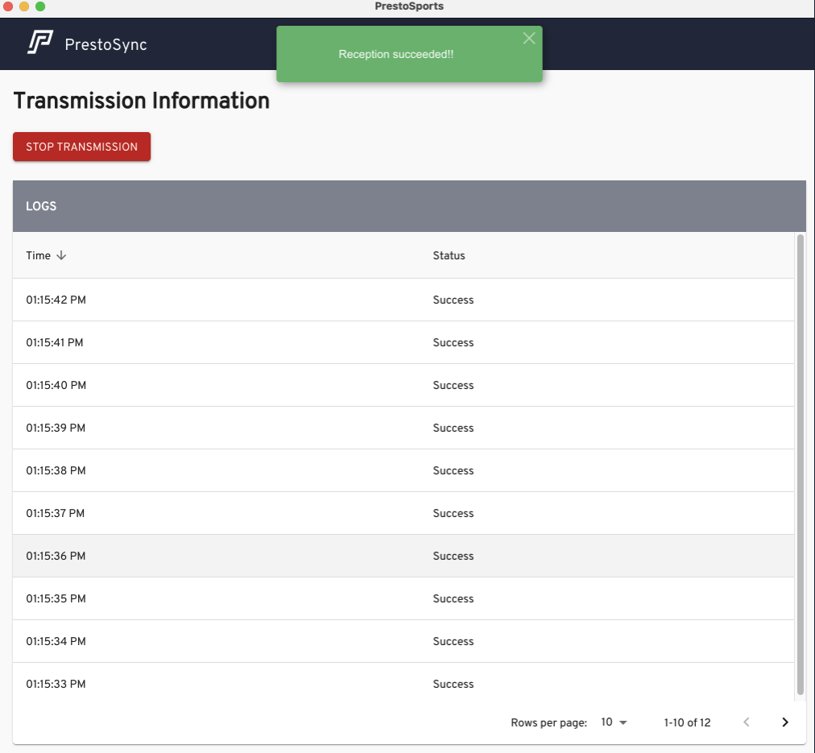Go to next page of logs
Screen dimensions: 815x753
pyautogui.click(x=785, y=722)
